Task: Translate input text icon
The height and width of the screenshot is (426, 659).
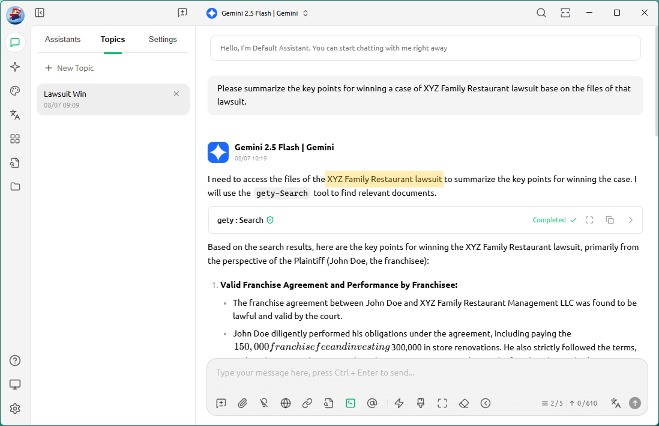Action: pyautogui.click(x=616, y=403)
